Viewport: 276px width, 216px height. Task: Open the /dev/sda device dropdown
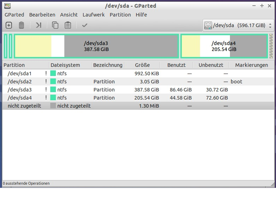pos(238,25)
